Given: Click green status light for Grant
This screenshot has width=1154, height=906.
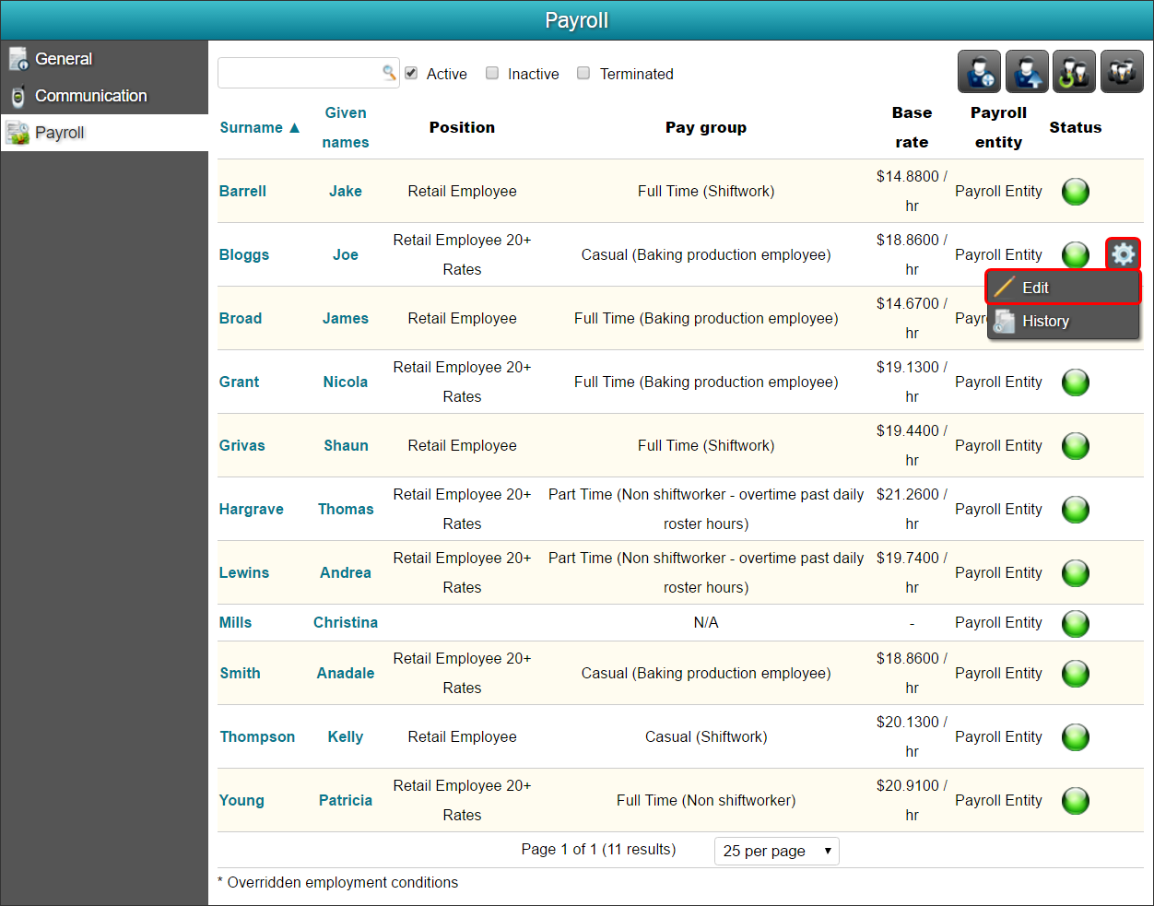Looking at the screenshot, I should click(x=1076, y=382).
